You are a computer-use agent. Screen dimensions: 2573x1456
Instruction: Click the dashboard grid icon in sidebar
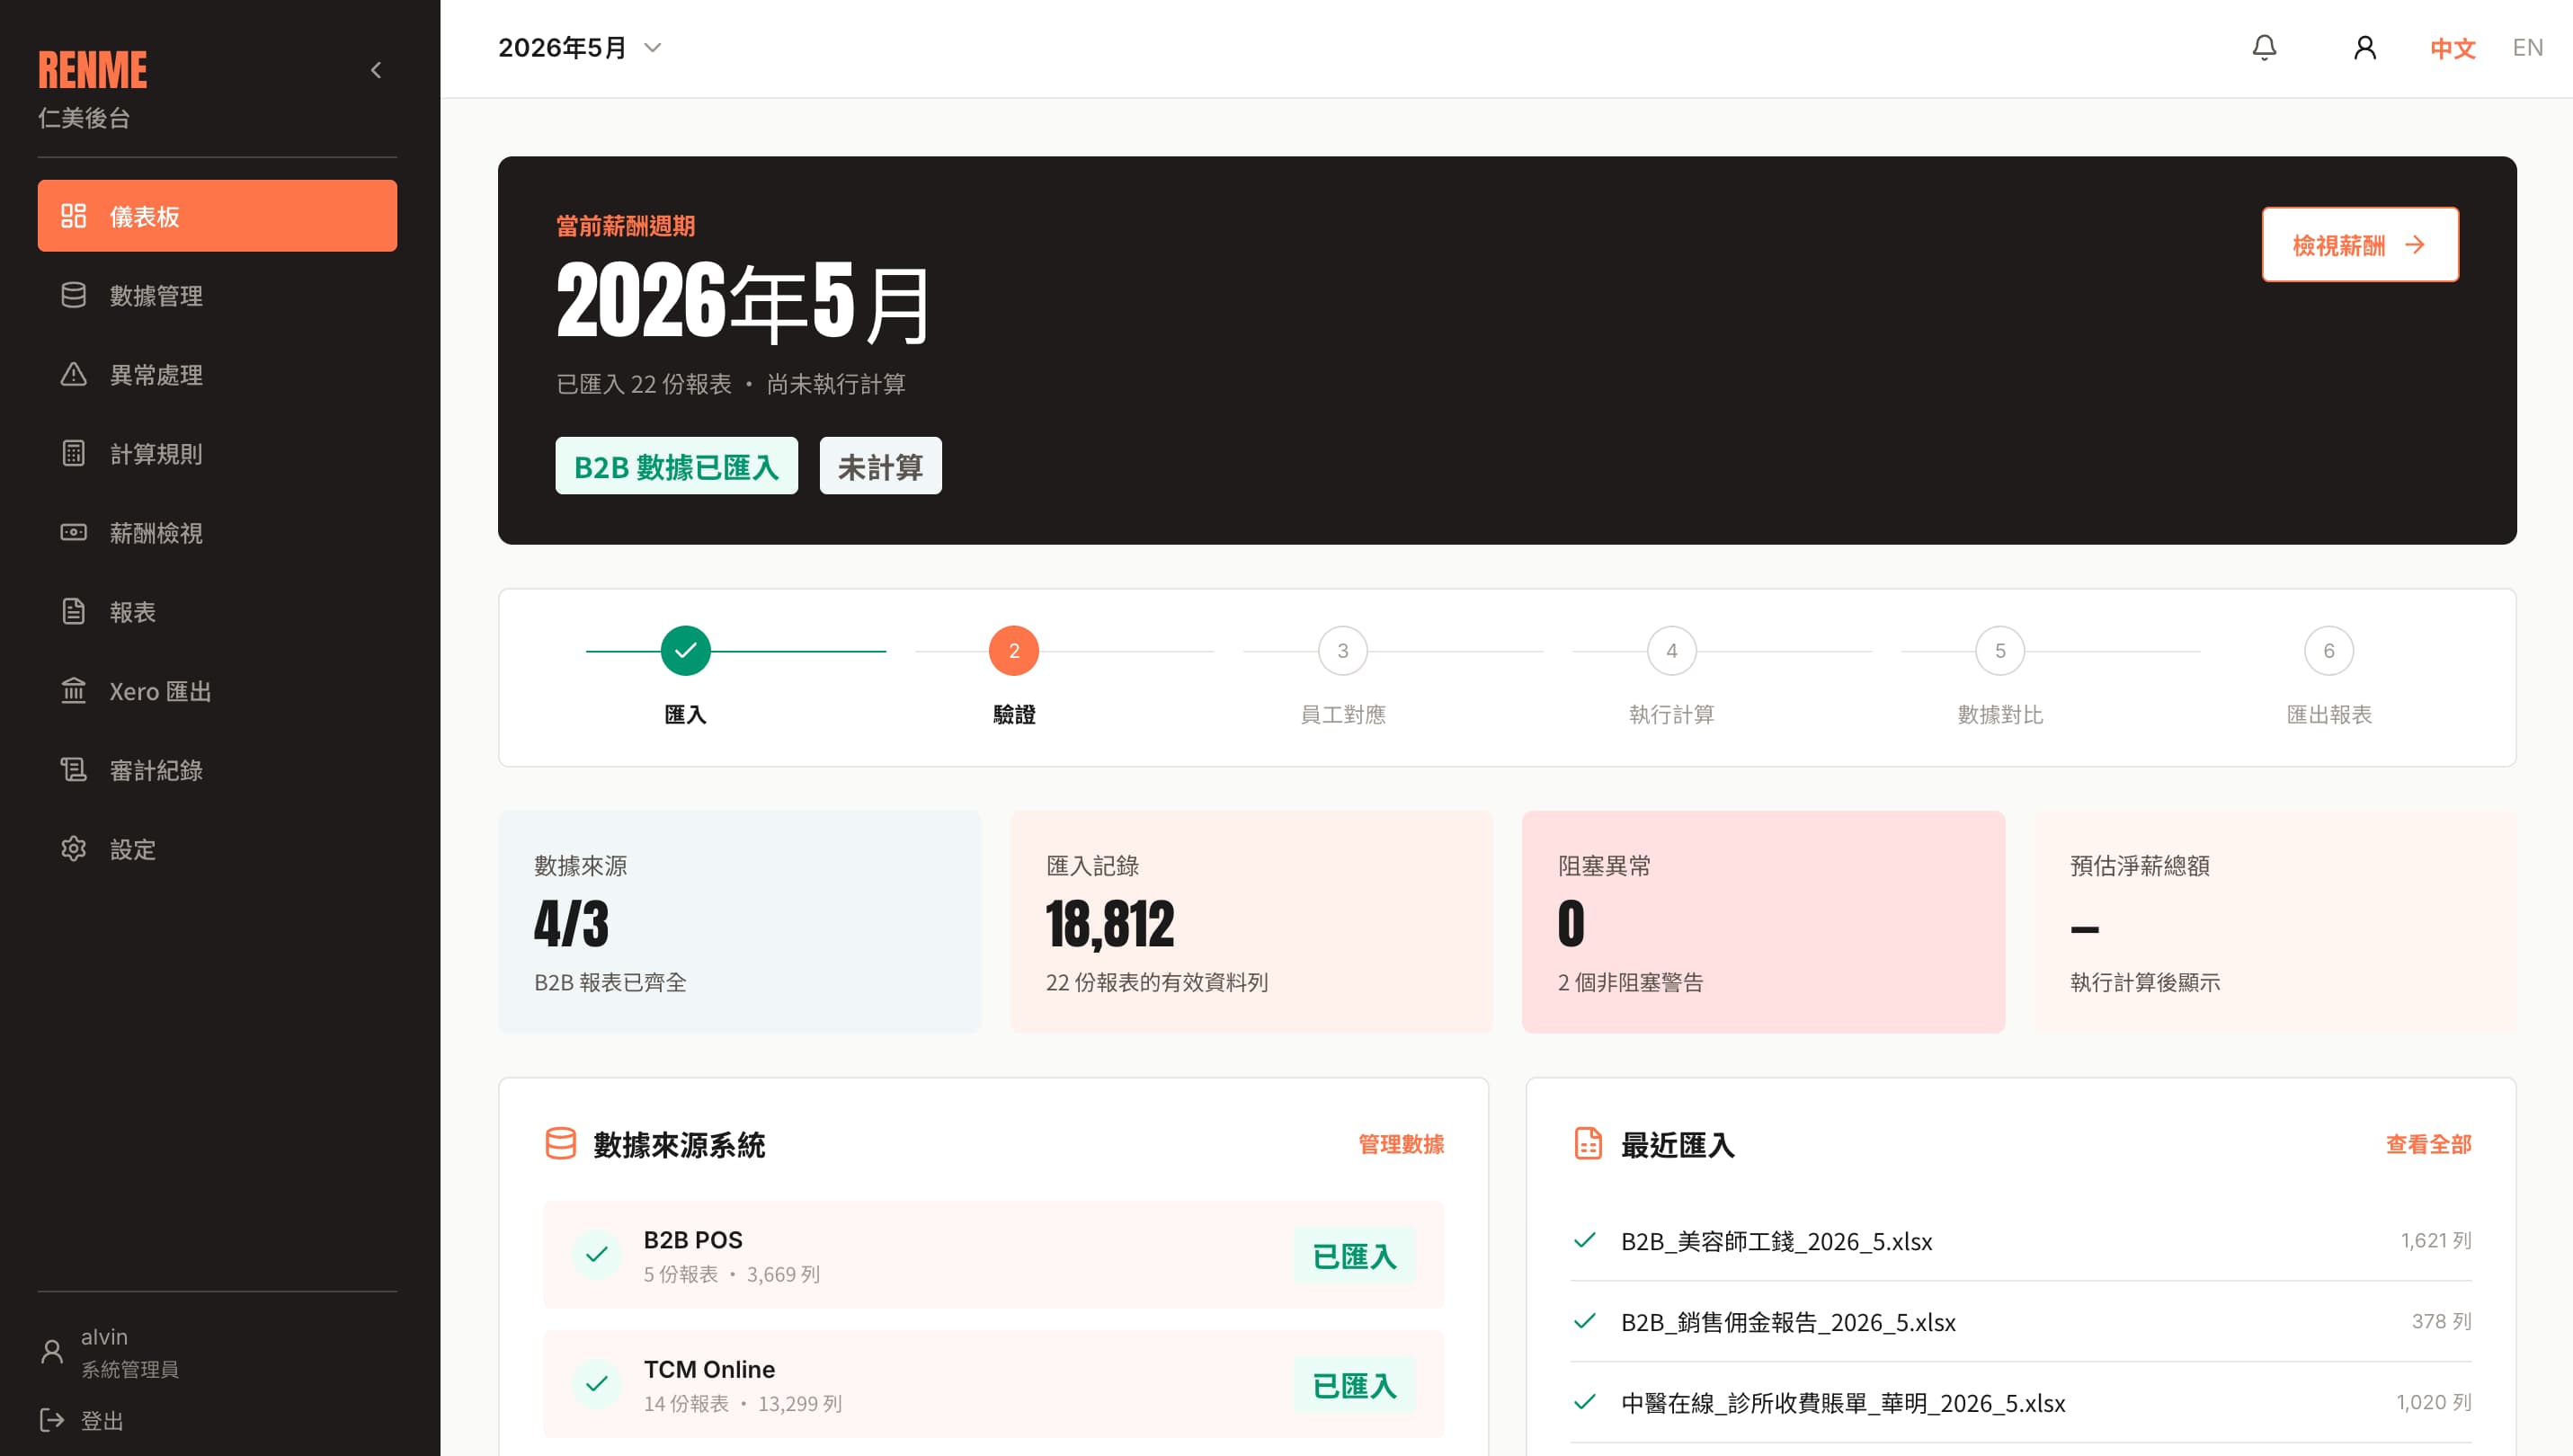73,216
